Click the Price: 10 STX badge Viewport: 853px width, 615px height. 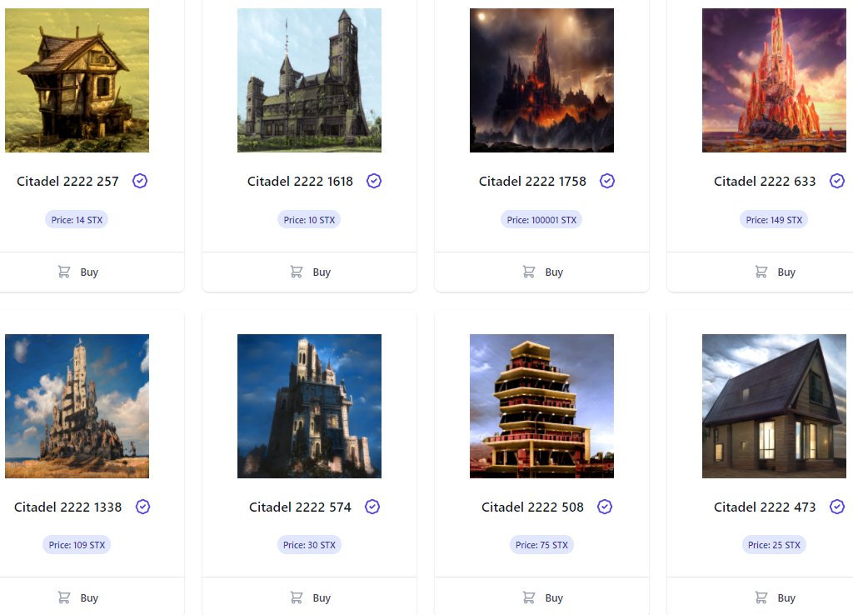[309, 220]
